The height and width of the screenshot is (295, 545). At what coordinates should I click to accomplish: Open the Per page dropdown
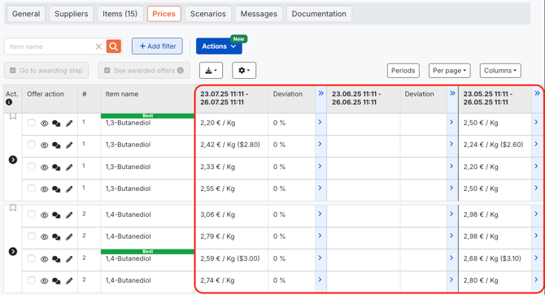point(449,71)
